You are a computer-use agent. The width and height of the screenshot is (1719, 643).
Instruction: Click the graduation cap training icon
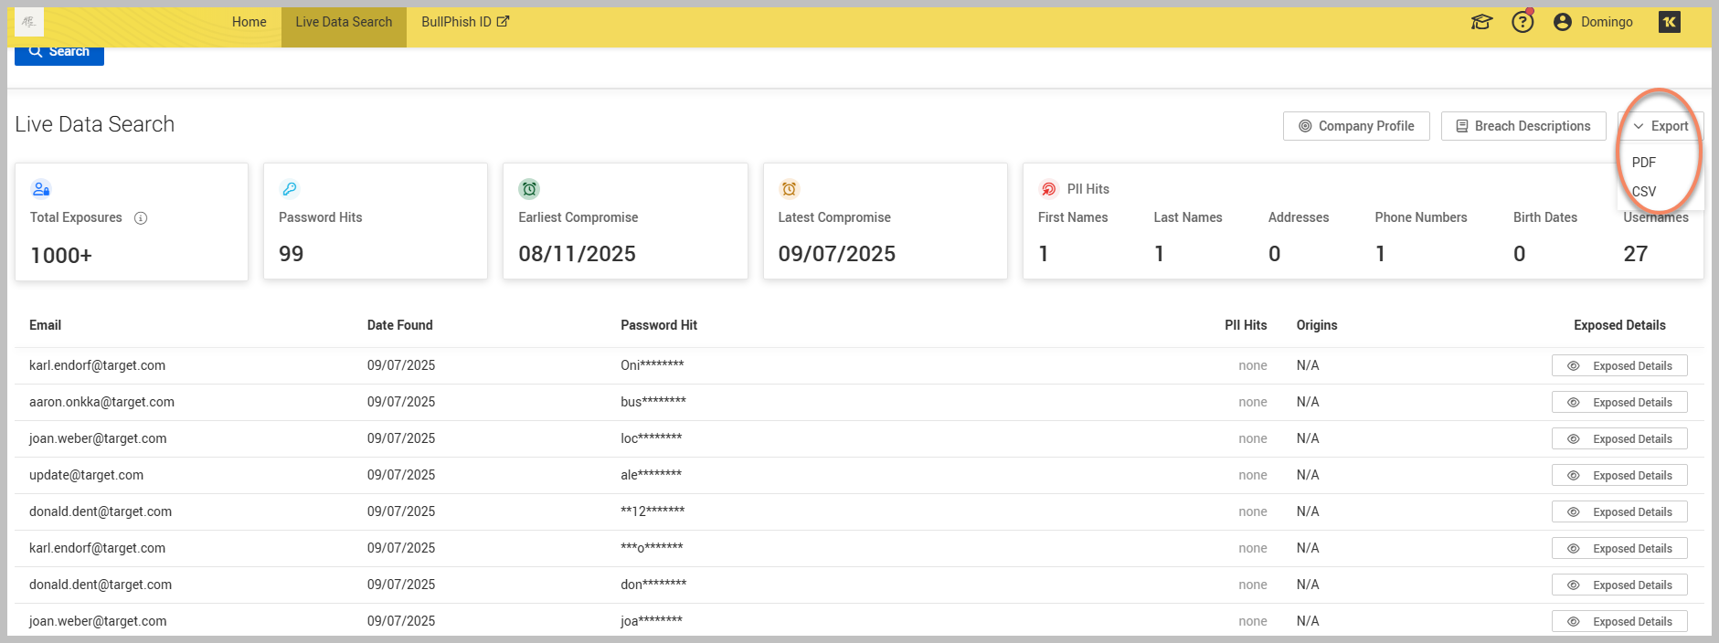[x=1481, y=22]
